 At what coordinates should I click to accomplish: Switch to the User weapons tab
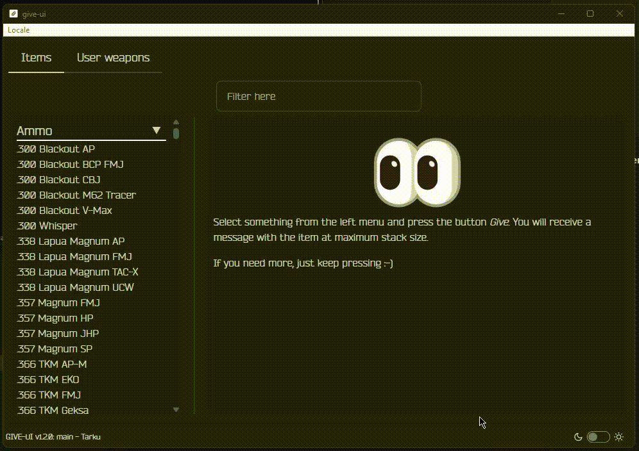[x=114, y=58]
